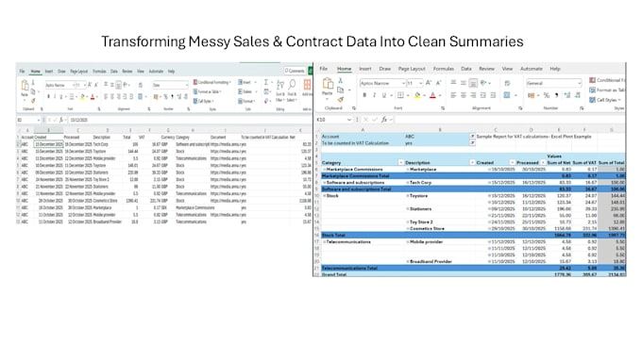Click Merge & Center in right Excel

tap(507, 95)
